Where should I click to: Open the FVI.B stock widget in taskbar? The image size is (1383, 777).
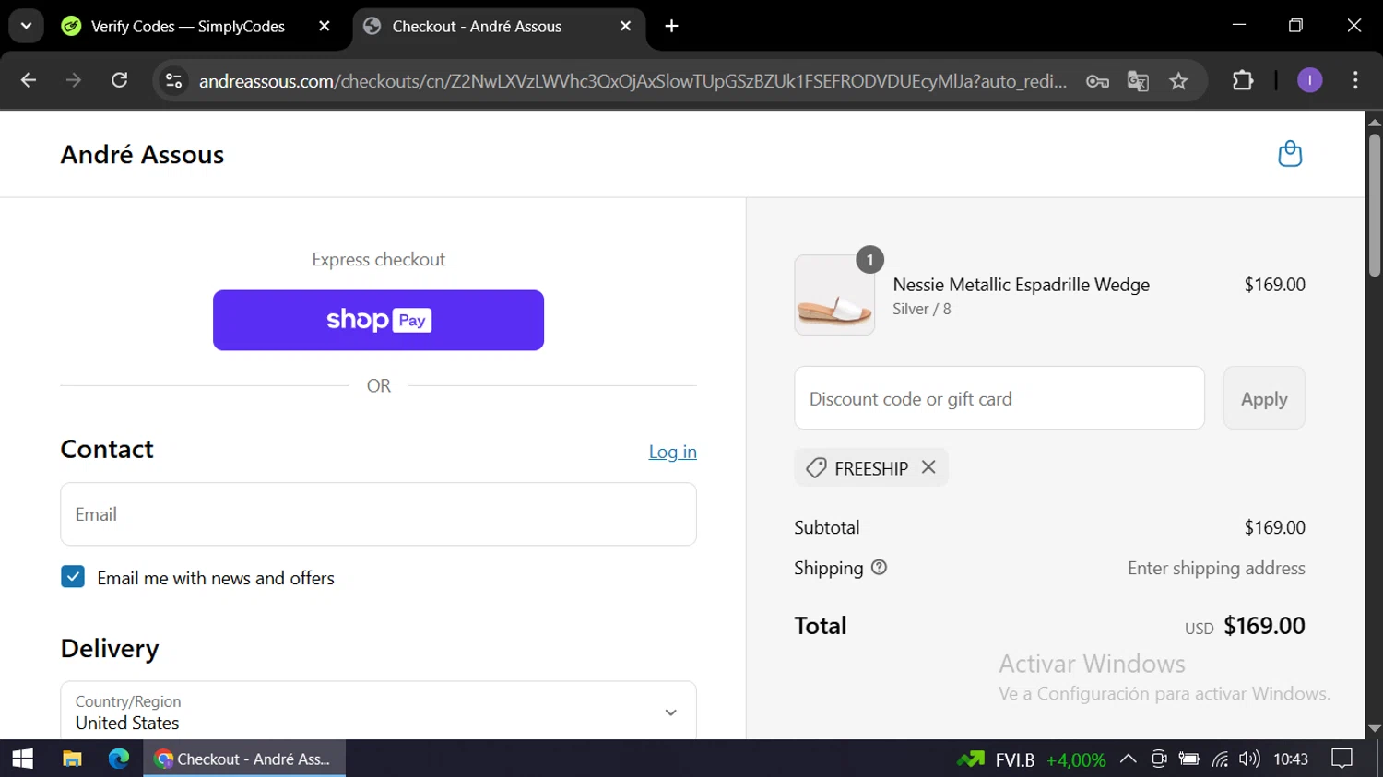click(1031, 759)
